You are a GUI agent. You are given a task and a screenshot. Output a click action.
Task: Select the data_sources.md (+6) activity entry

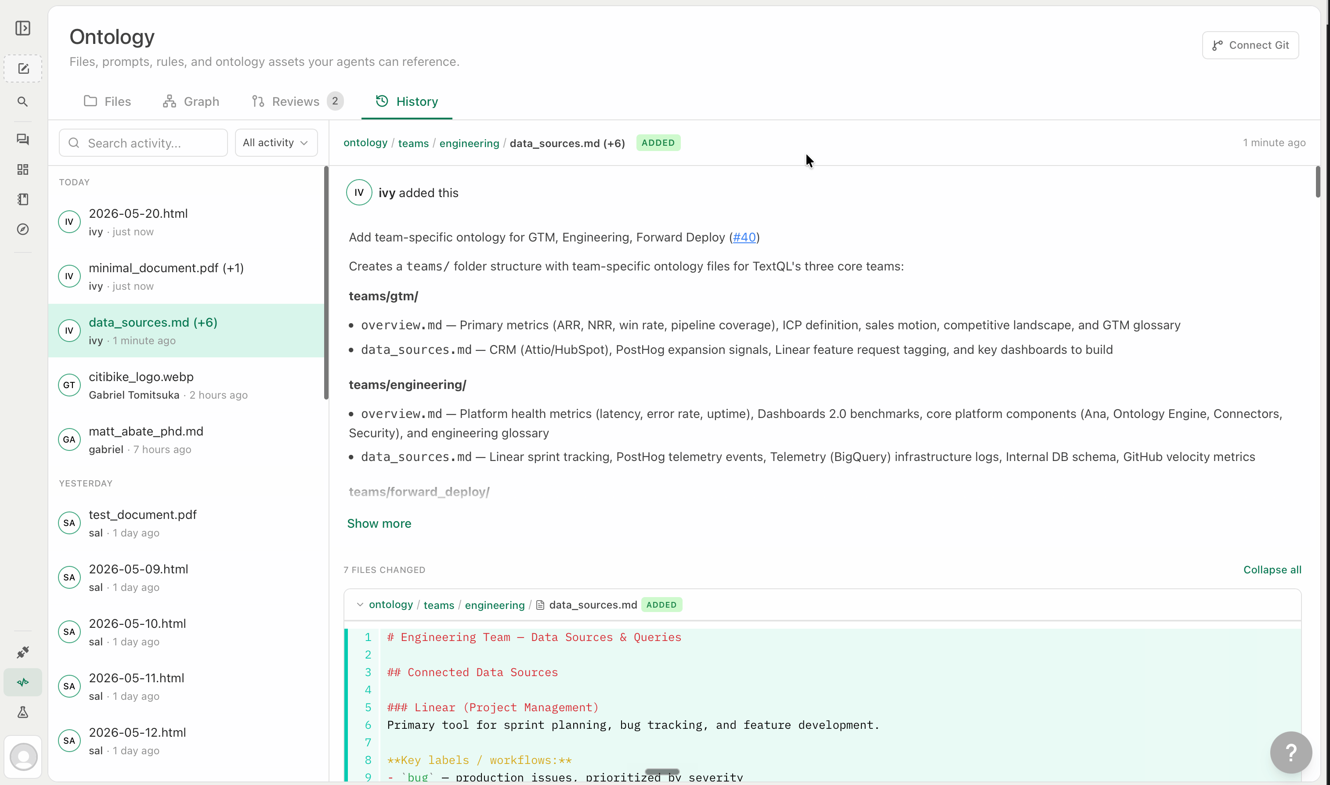coord(186,331)
